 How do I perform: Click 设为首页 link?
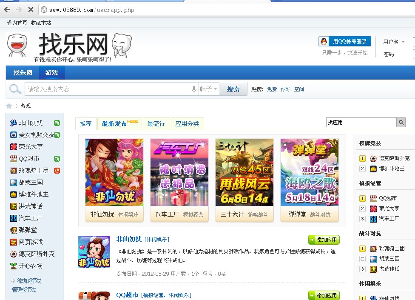(17, 23)
